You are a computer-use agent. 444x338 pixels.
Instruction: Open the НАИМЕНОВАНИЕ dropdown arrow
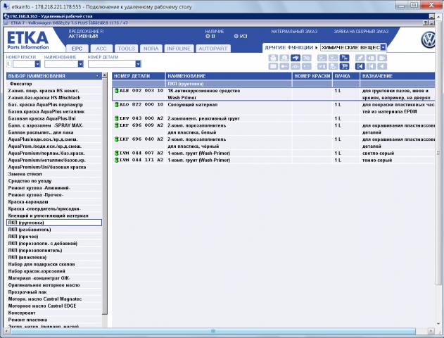pos(81,64)
